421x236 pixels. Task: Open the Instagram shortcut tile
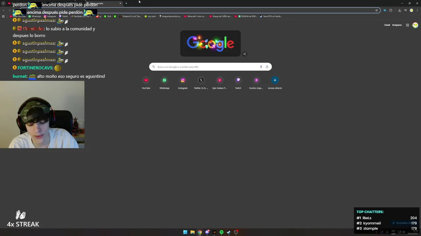click(183, 83)
